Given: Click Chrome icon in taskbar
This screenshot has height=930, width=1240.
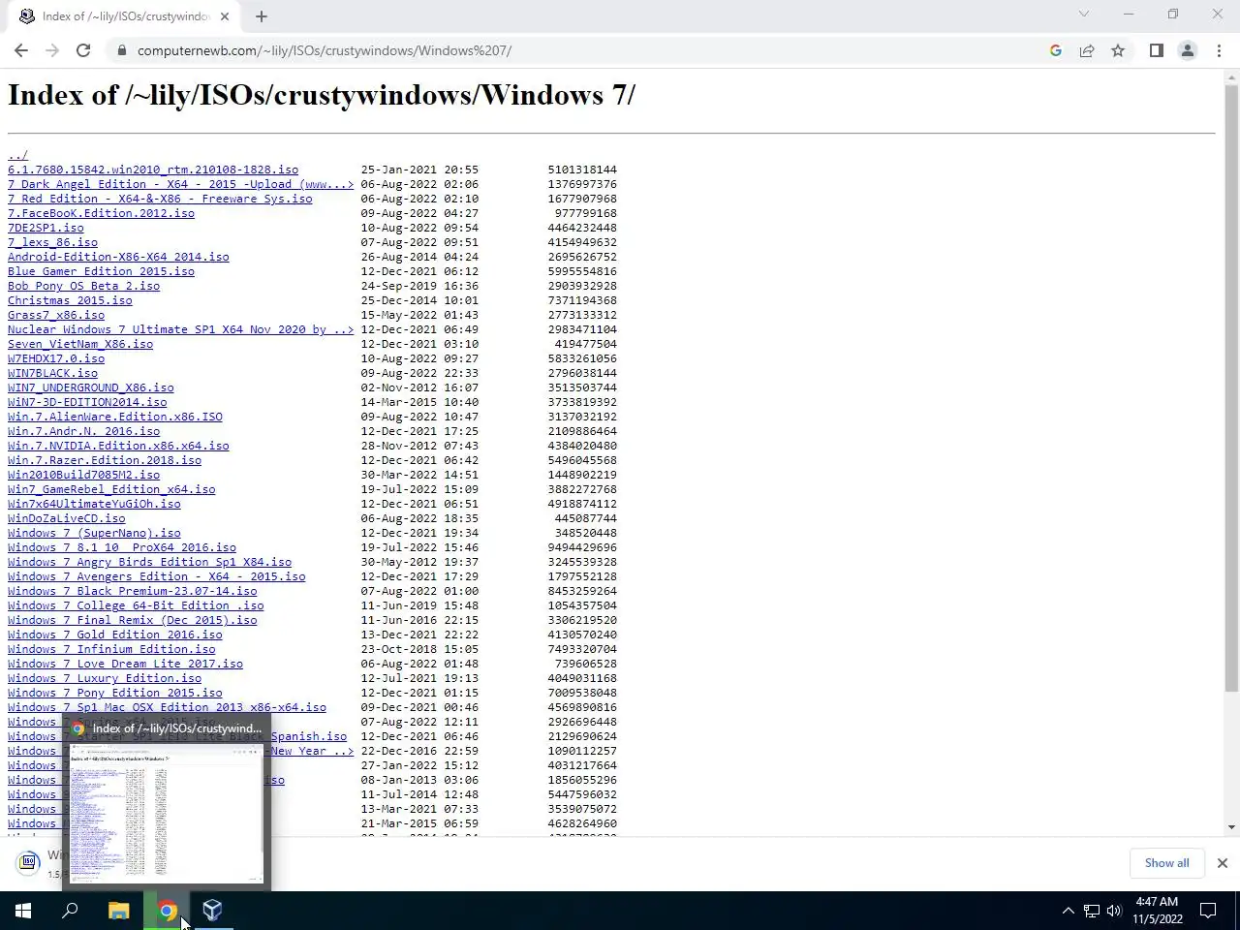Looking at the screenshot, I should 167,911.
